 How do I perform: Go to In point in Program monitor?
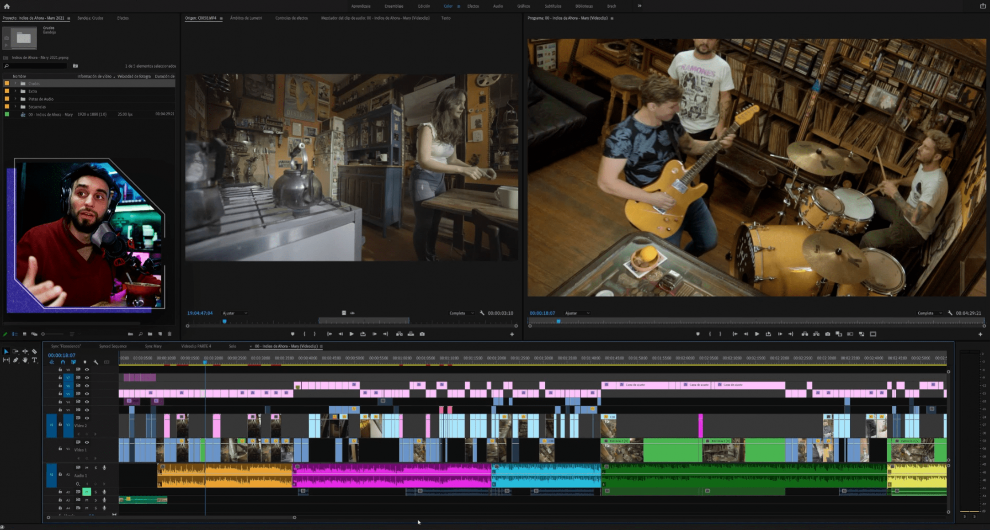tap(735, 334)
